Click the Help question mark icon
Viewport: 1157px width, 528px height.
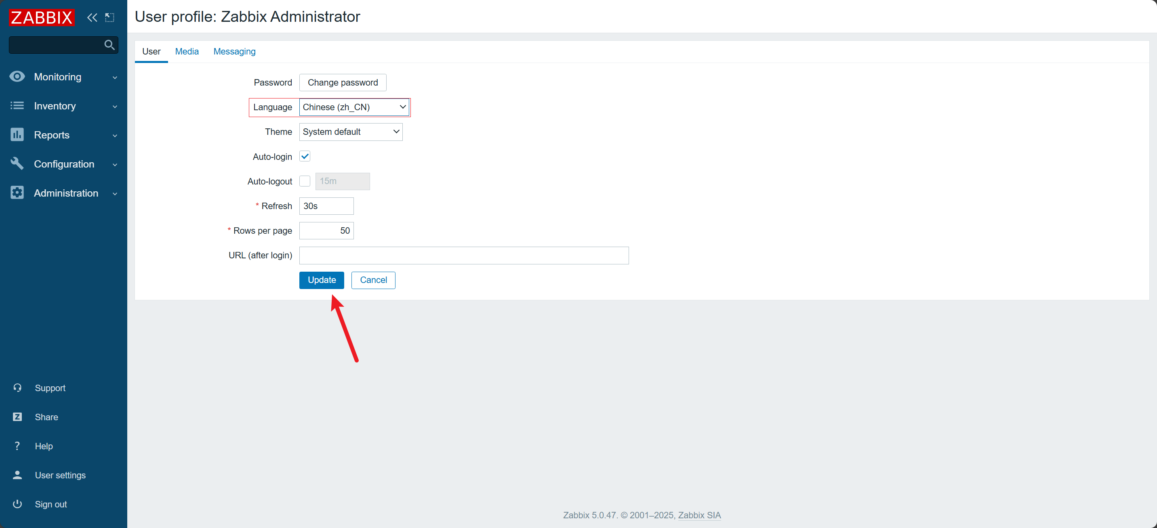tap(17, 446)
